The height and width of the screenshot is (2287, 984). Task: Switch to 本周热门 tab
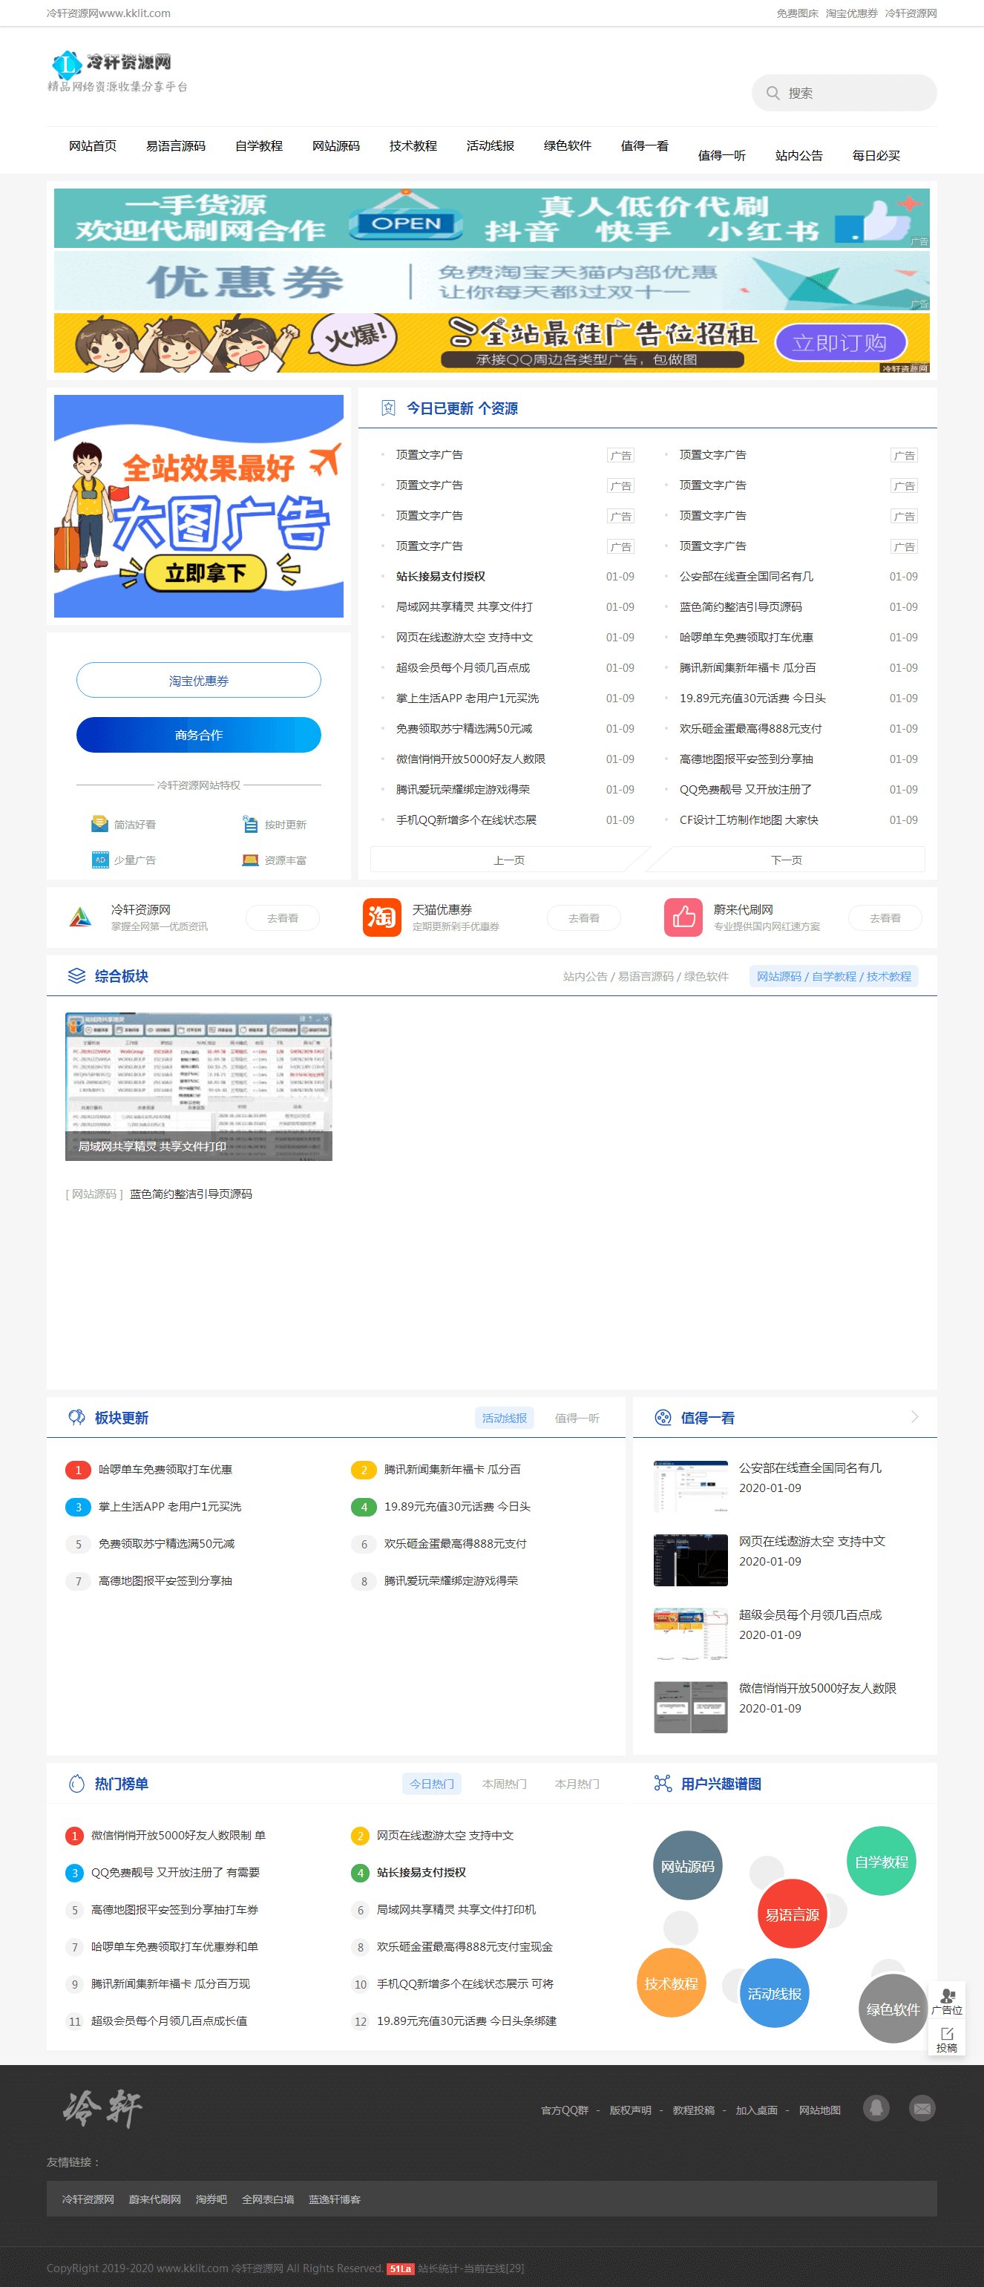point(504,1784)
